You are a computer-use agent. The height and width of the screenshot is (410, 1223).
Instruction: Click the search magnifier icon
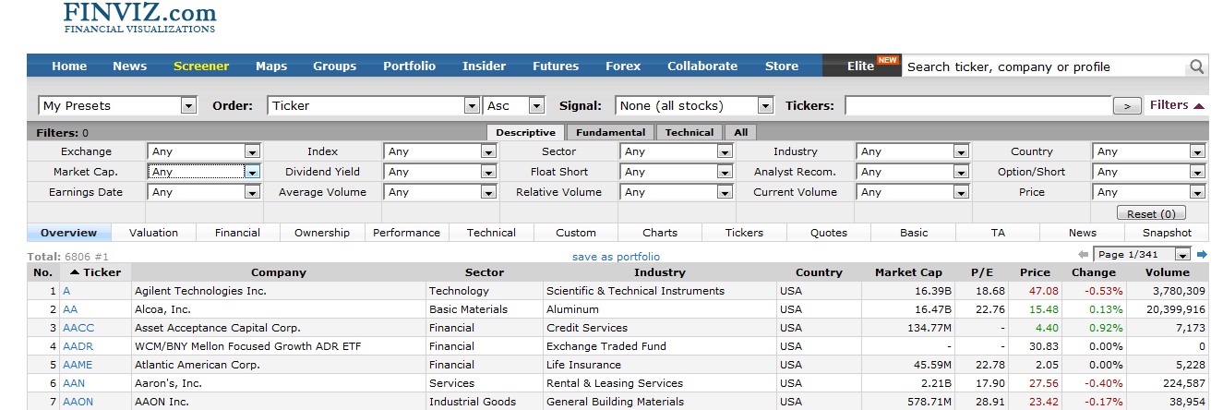1196,66
